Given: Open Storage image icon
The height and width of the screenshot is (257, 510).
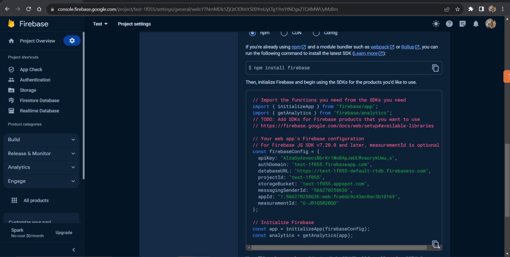Looking at the screenshot, I should 11,90.
